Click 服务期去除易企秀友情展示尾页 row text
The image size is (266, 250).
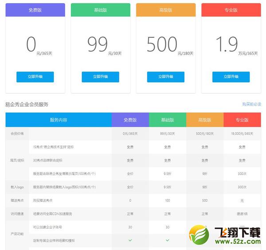click(x=64, y=173)
